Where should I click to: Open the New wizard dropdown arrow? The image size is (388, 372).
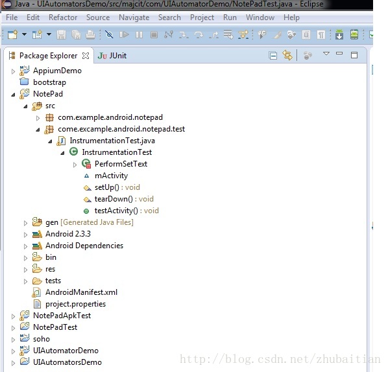24,34
